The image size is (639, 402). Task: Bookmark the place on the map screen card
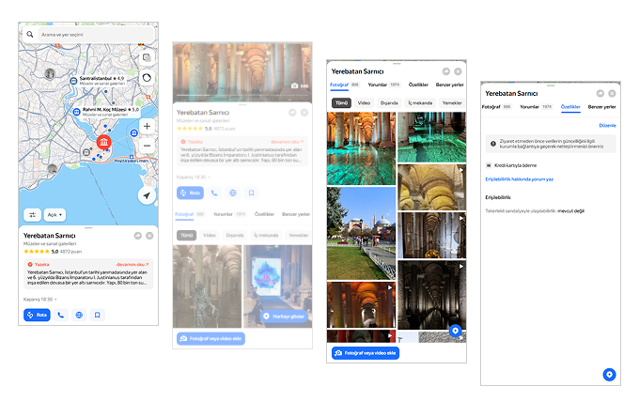97,315
